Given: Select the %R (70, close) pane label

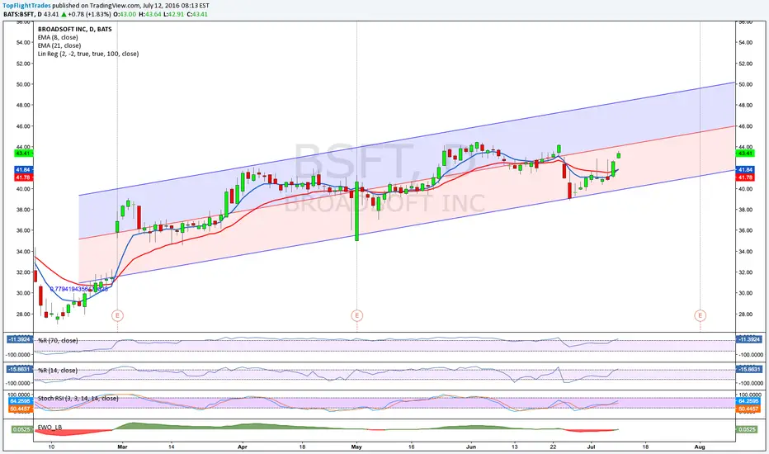Looking at the screenshot, I should pyautogui.click(x=58, y=341).
